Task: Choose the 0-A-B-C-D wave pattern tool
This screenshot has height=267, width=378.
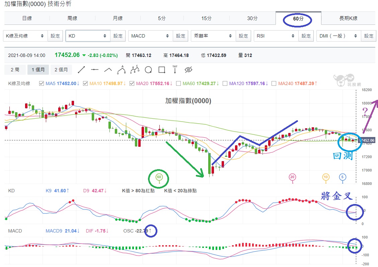Action: point(135,70)
